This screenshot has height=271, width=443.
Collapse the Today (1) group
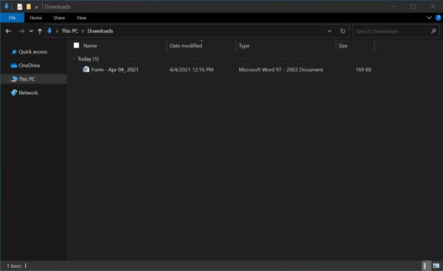click(73, 58)
